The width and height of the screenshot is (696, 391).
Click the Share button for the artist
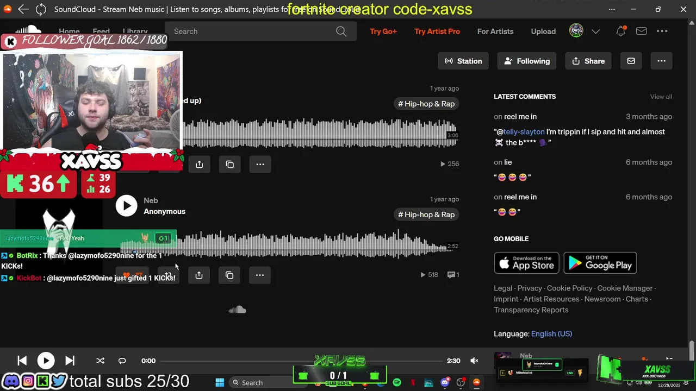pos(588,61)
